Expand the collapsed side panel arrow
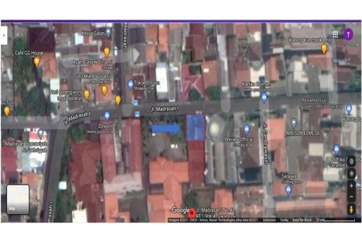This screenshot has width=362, height=237. click(4, 35)
